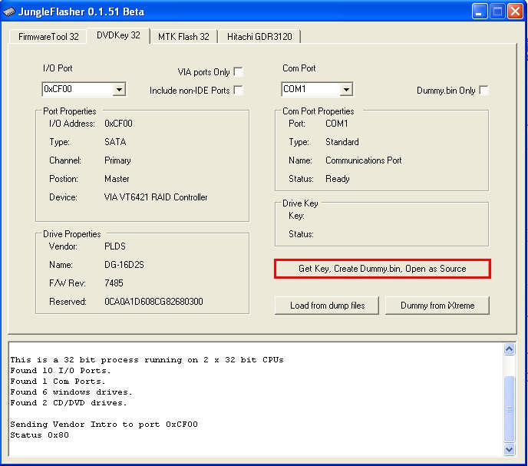Click log line Found 10 I/O Ports
The image size is (528, 466).
coord(61,371)
